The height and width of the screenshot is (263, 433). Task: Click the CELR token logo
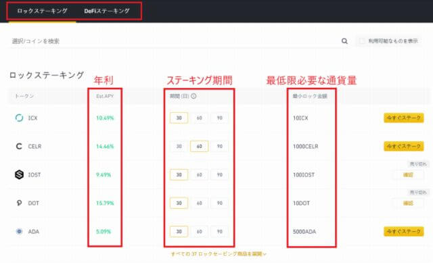pos(19,146)
